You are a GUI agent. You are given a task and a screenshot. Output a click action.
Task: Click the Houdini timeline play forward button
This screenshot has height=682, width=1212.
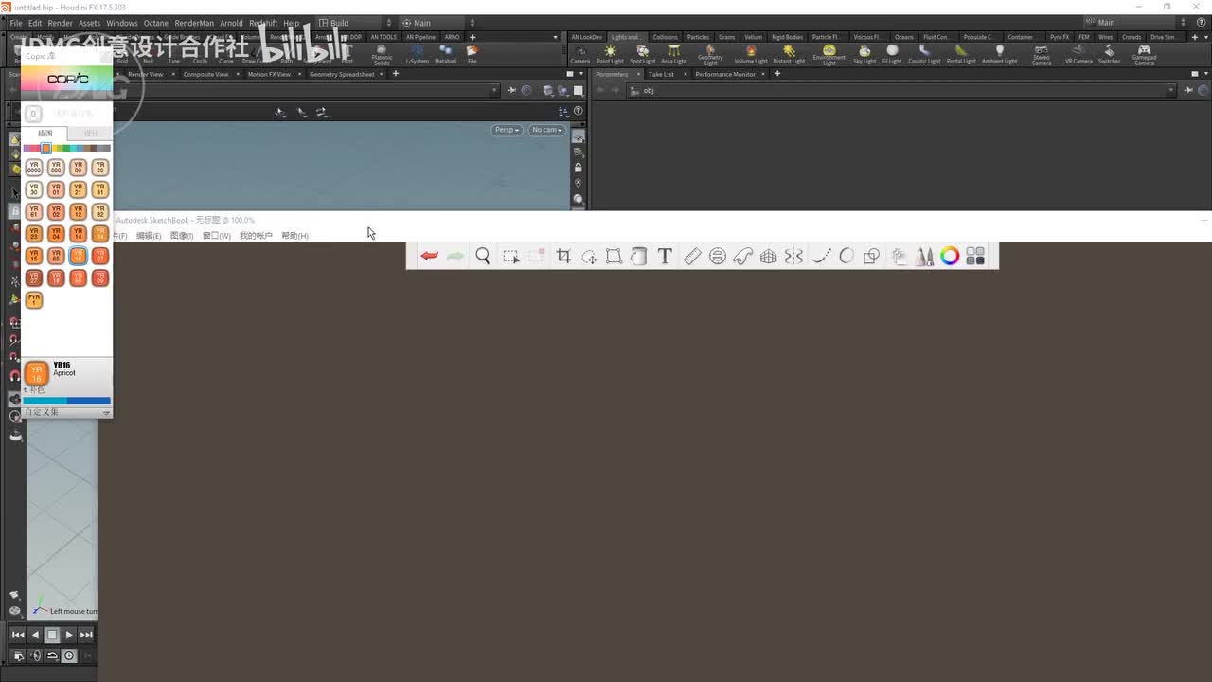(69, 635)
